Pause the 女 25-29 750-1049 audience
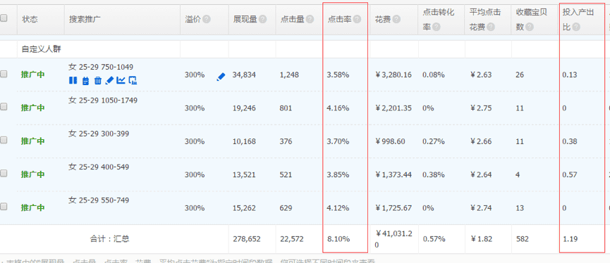The image size is (610, 263). tap(73, 80)
